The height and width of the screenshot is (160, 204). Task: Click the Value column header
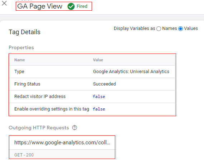pos(98,60)
